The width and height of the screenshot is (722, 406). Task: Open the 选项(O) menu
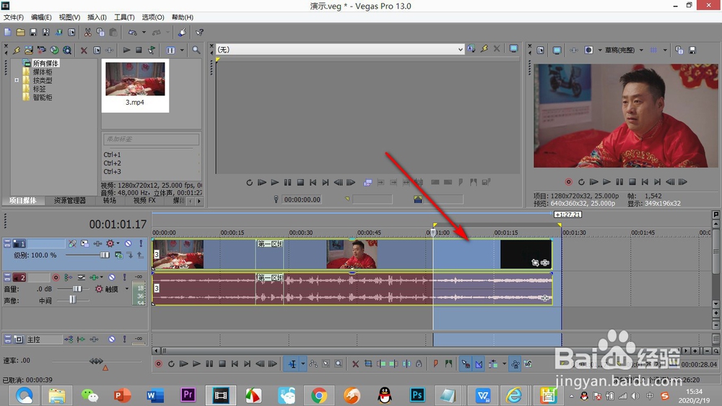[153, 17]
